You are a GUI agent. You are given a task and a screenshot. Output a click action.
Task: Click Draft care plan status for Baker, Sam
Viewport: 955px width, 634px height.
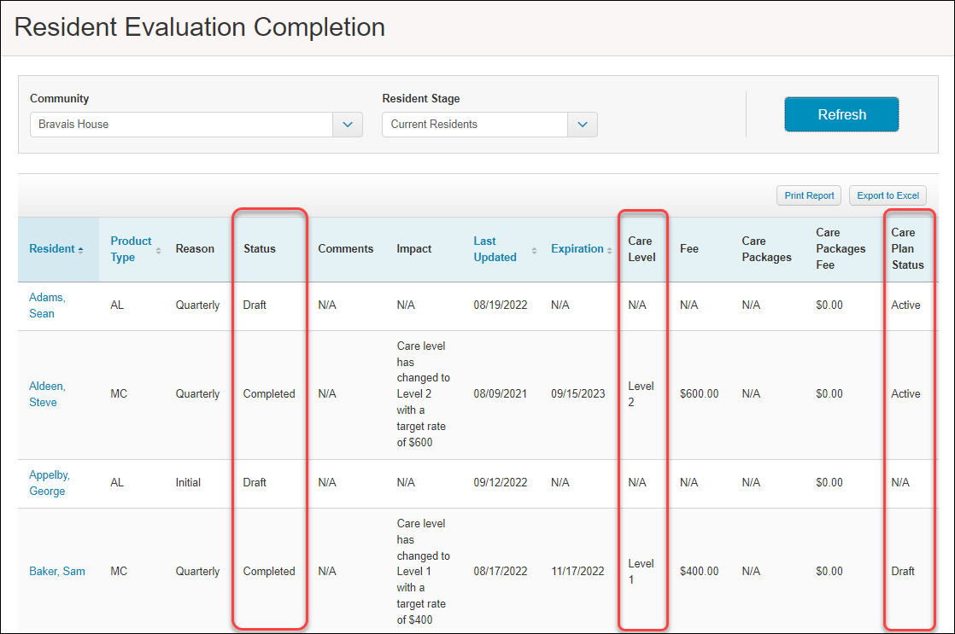click(903, 572)
